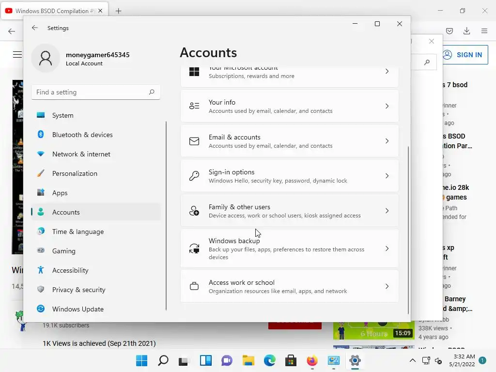Viewport: 496px width, 372px height.
Task: Expand Your Microsoft account chevron
Action: (x=387, y=72)
